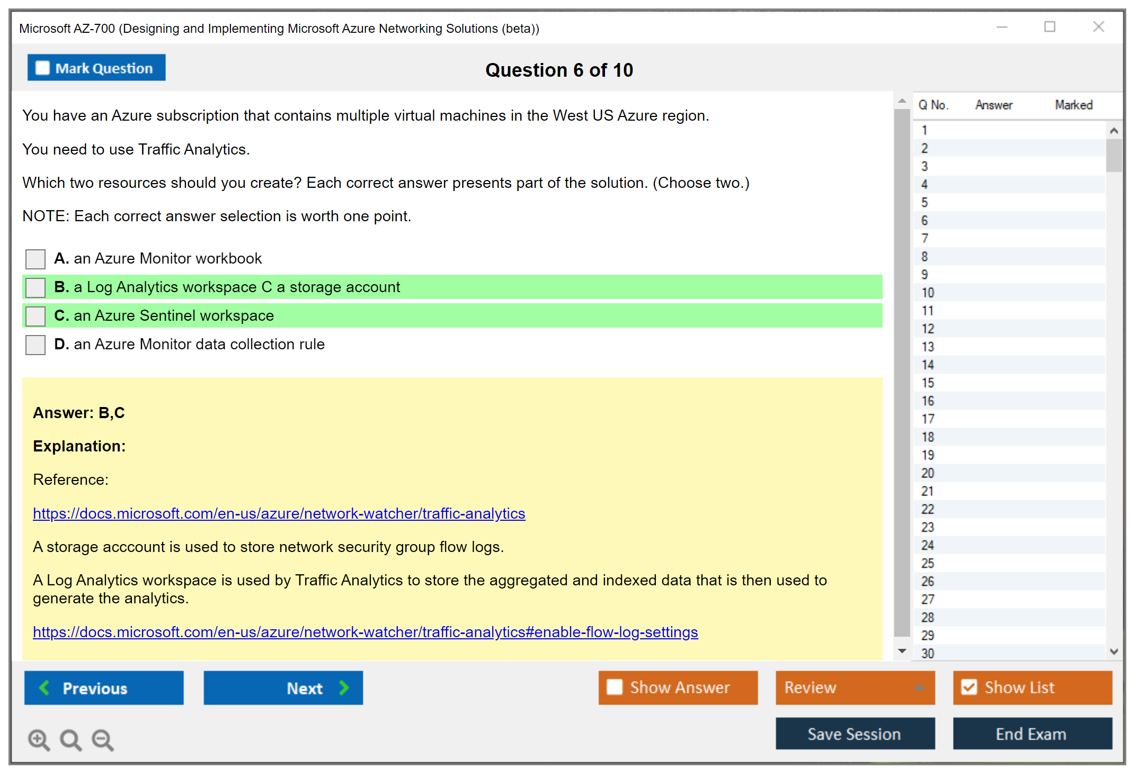Toggle the Show List checkbox button
1139x778 pixels.
969,687
